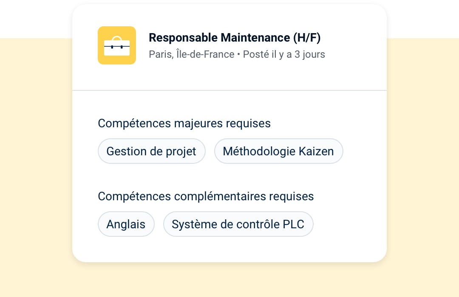Click the Paris, Île-de-France location text
459x297 pixels.
191,54
